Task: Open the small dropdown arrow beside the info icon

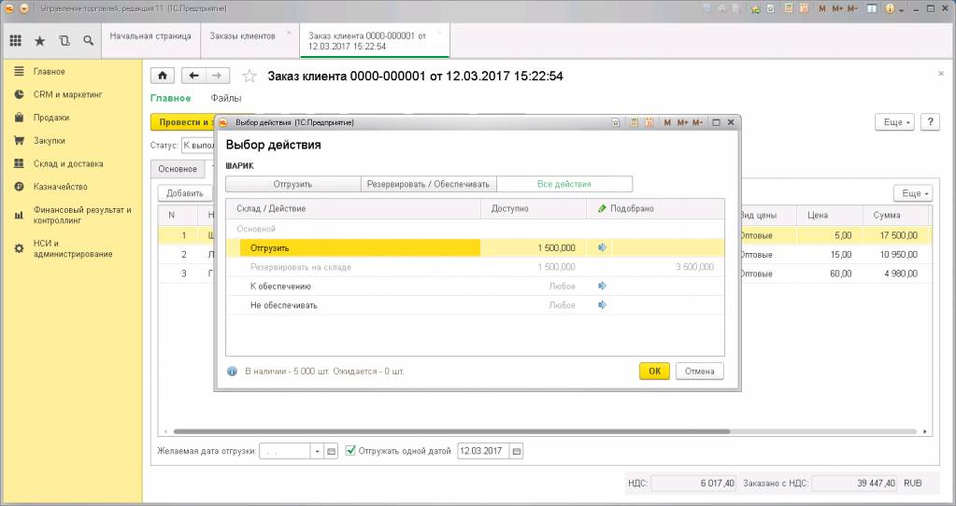Action: 901,9
